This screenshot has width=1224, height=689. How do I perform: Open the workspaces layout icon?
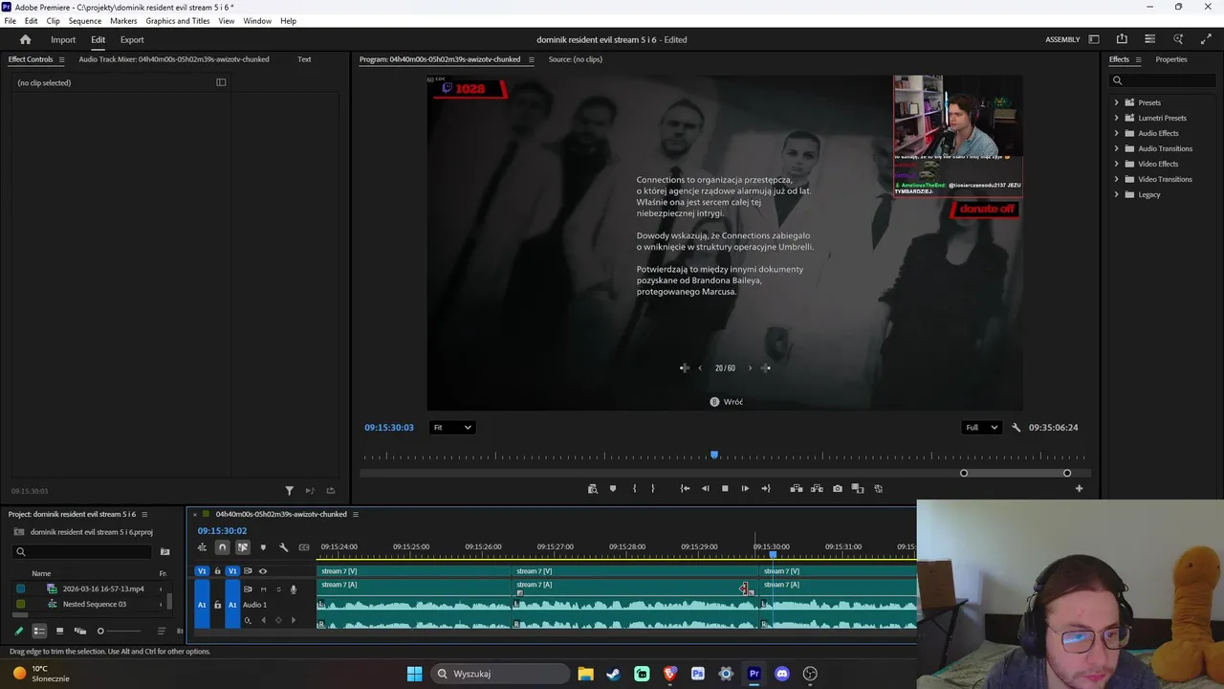coord(1094,39)
